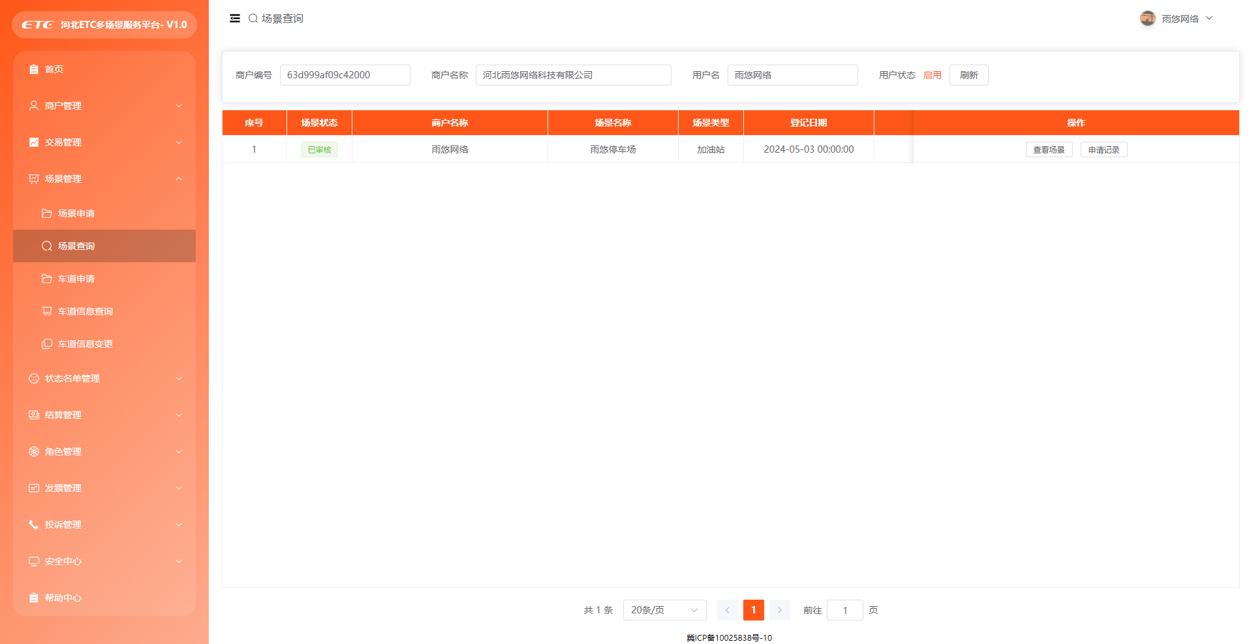
Task: Click the 查看场景 button in row 1
Action: pos(1049,150)
